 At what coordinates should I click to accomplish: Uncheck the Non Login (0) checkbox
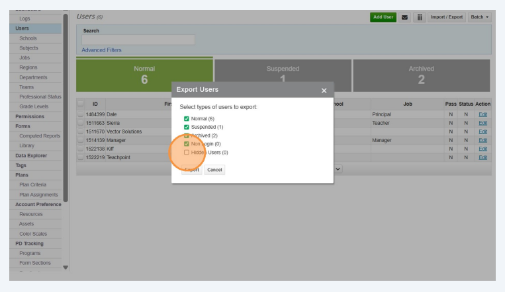pos(187,144)
